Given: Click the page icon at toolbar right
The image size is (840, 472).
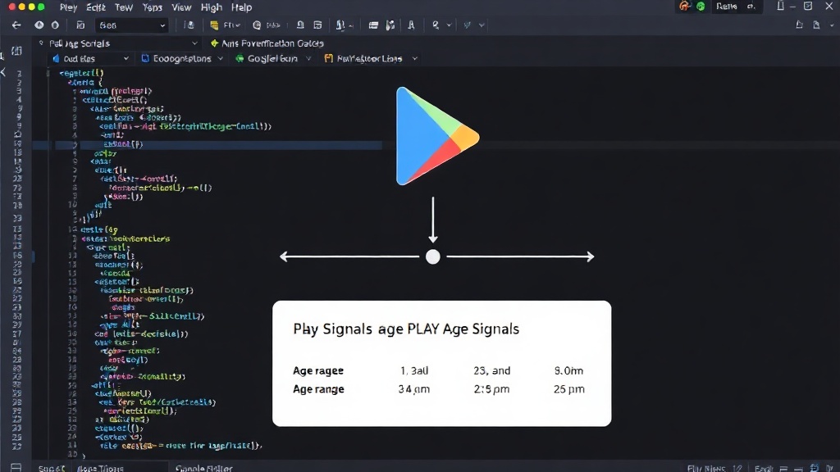Looking at the screenshot, I should tap(799, 25).
